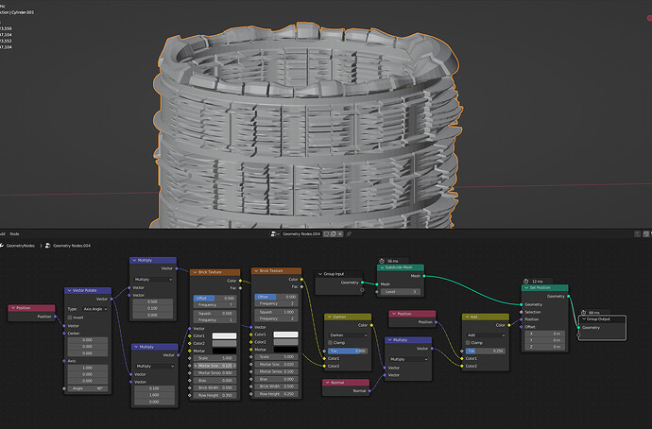Unlink the Geometry Nodes.004 node tree
Screen dimensions: 652x429
pyautogui.click(x=340, y=234)
